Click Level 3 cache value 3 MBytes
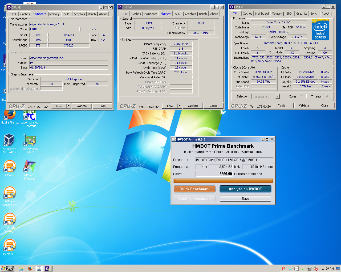This screenshot has height=272, width=341. click(x=306, y=86)
